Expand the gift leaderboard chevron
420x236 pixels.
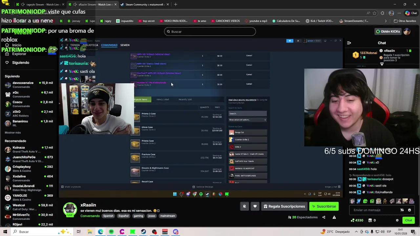[382, 64]
